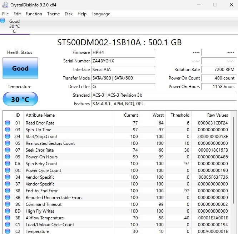This screenshot has width=238, height=234.
Task: Open the Theme menu
Action: pos(53,14)
